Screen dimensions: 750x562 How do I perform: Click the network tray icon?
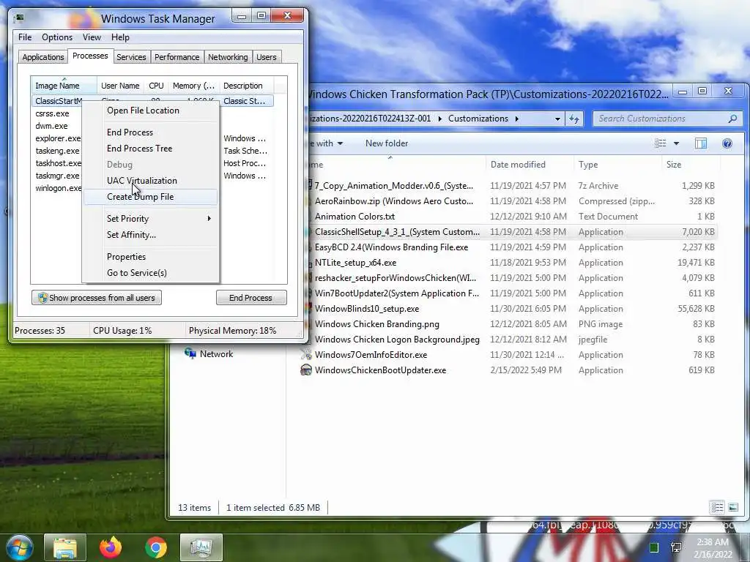676,547
